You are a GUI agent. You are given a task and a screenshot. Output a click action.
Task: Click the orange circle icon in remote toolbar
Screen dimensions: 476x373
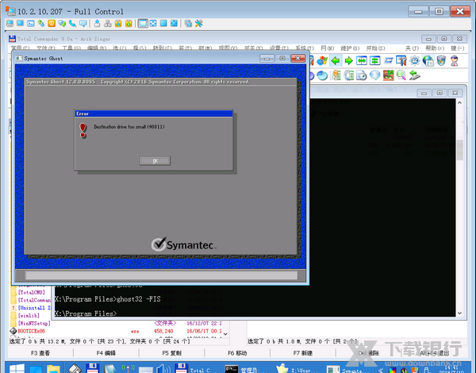click(52, 23)
